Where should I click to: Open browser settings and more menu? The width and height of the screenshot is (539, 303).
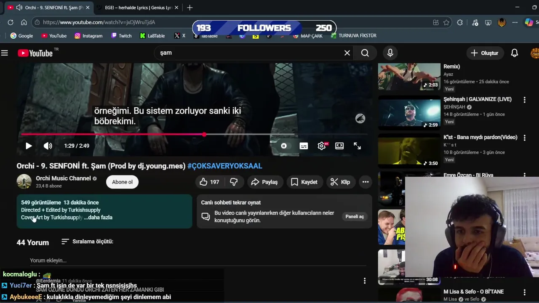[515, 22]
